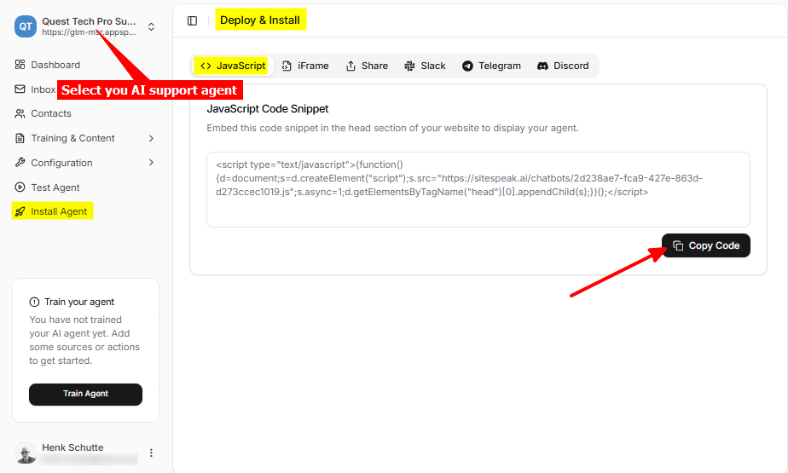Click the Train Agent button
Screen dimensions: 788x473
[x=85, y=394]
